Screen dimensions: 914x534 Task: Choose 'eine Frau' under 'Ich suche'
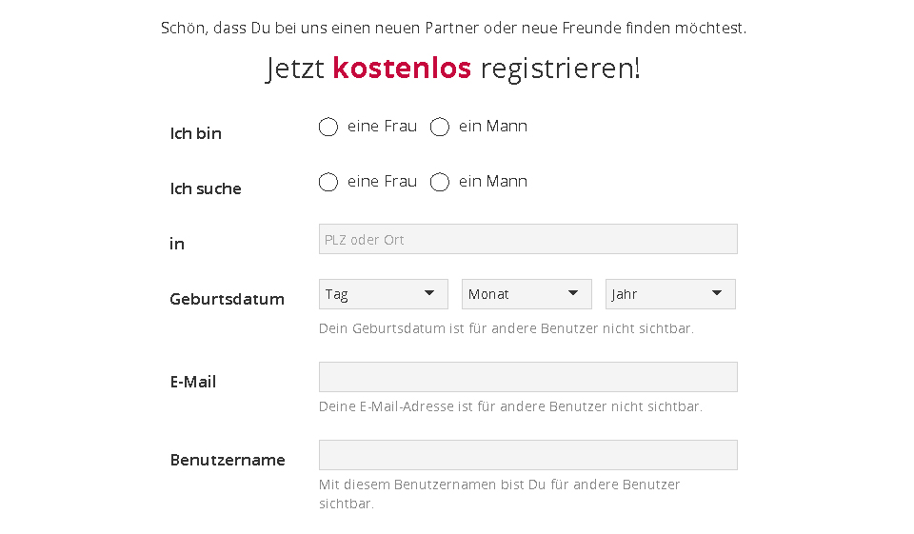coord(328,182)
